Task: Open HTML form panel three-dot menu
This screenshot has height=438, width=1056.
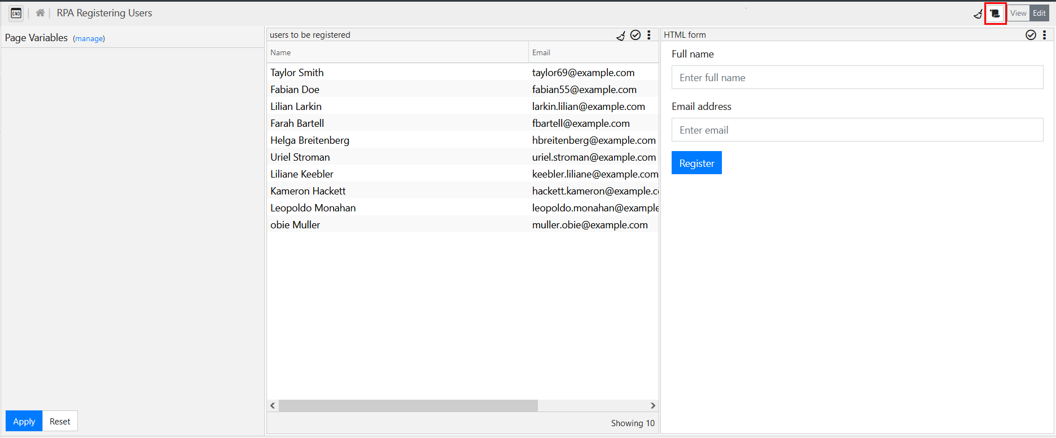Action: (1045, 35)
